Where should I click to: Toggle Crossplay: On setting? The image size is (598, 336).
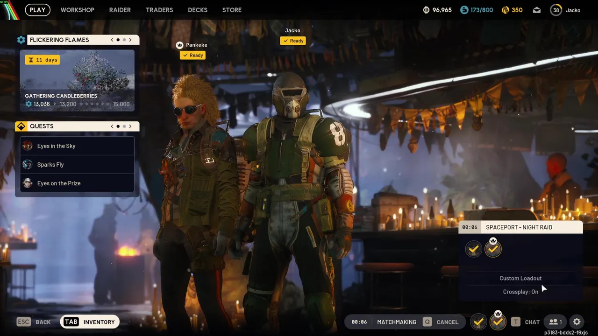pos(520,292)
